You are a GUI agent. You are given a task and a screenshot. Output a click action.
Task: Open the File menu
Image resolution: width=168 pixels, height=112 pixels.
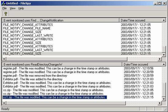(x=5, y=8)
